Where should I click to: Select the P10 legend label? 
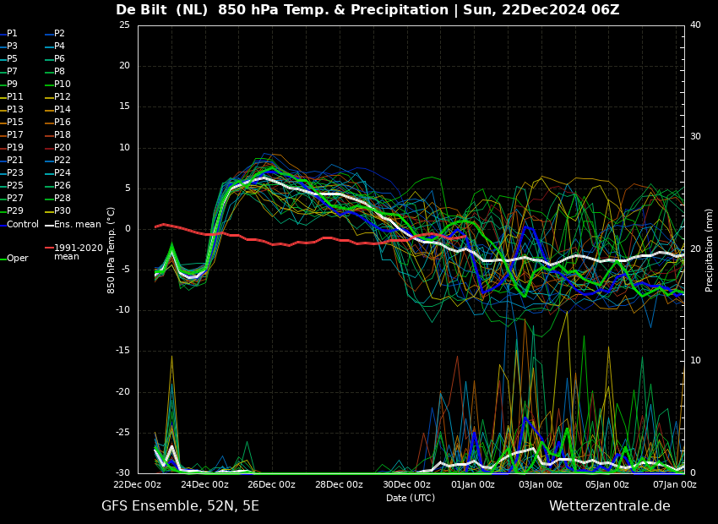point(63,84)
